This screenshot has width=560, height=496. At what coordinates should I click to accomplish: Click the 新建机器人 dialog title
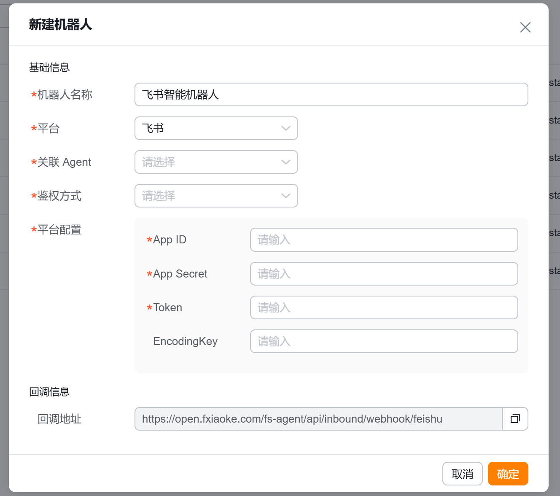point(61,24)
